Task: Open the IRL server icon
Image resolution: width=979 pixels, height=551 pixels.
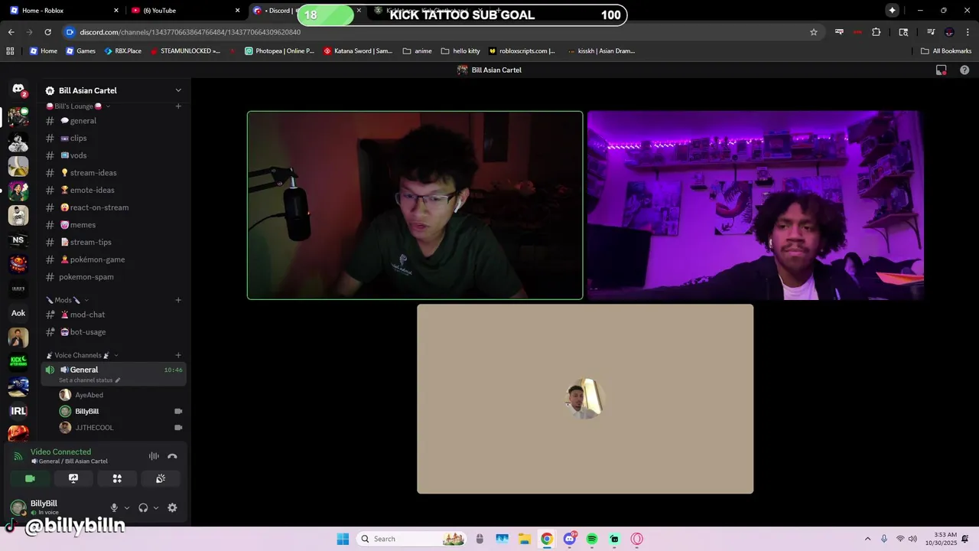Action: point(18,411)
